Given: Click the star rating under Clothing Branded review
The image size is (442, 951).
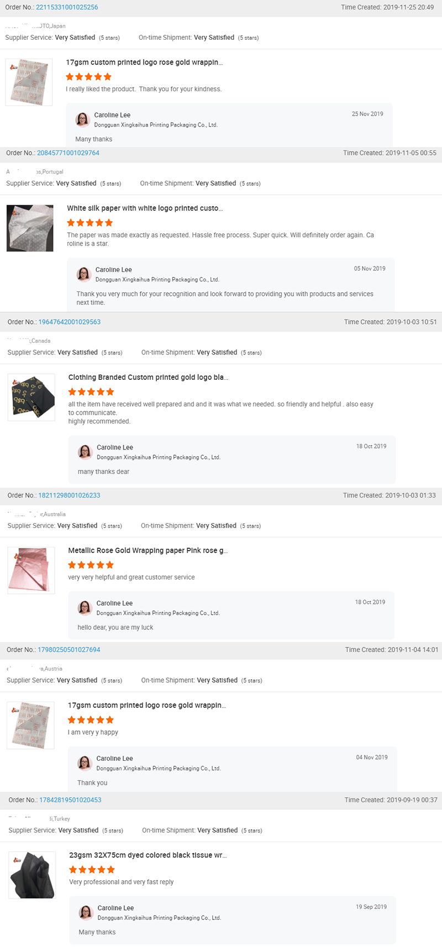Looking at the screenshot, I should point(91,392).
